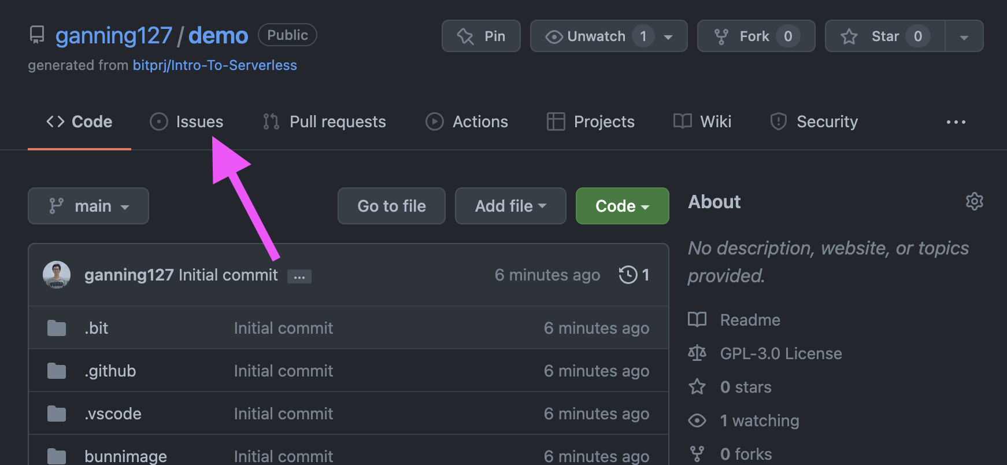Screen dimensions: 1007x465
Task: Open the .github folder
Action: 110,371
